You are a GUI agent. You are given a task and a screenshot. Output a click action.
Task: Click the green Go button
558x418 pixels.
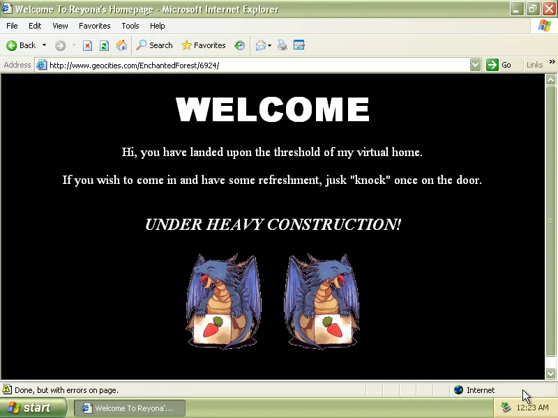click(x=499, y=65)
